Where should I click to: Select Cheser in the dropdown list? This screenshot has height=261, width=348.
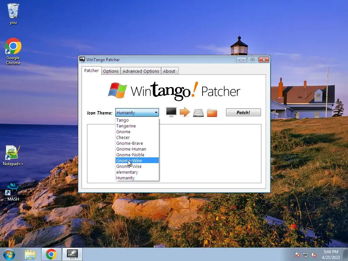coord(137,137)
